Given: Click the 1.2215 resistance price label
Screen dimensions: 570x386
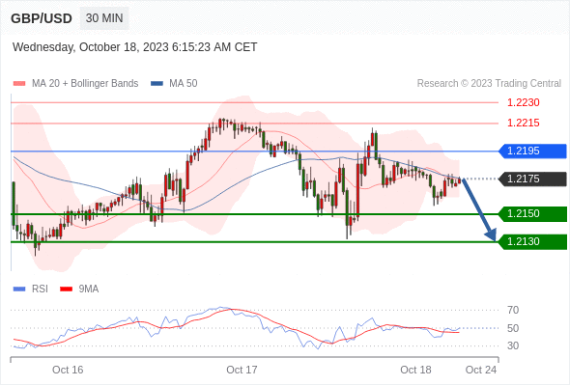Looking at the screenshot, I should tap(523, 124).
